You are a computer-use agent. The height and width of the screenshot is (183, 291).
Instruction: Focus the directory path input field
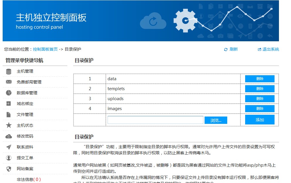tap(155, 120)
